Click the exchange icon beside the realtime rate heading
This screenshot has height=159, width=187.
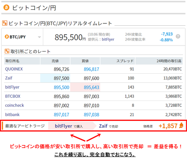(x=5, y=23)
